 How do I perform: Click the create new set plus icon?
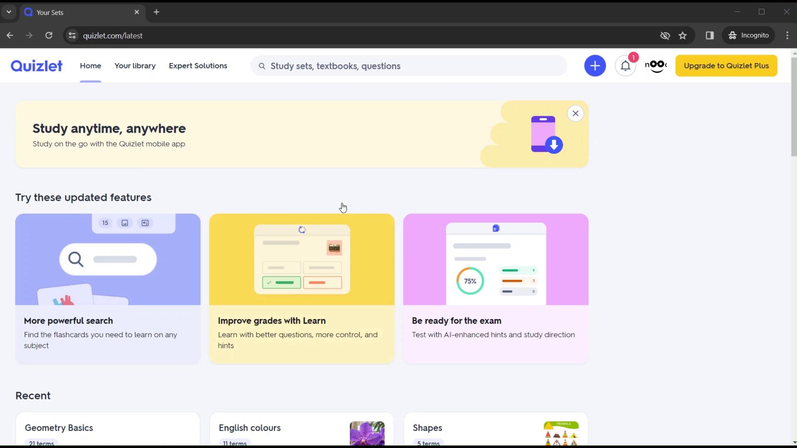(x=595, y=66)
